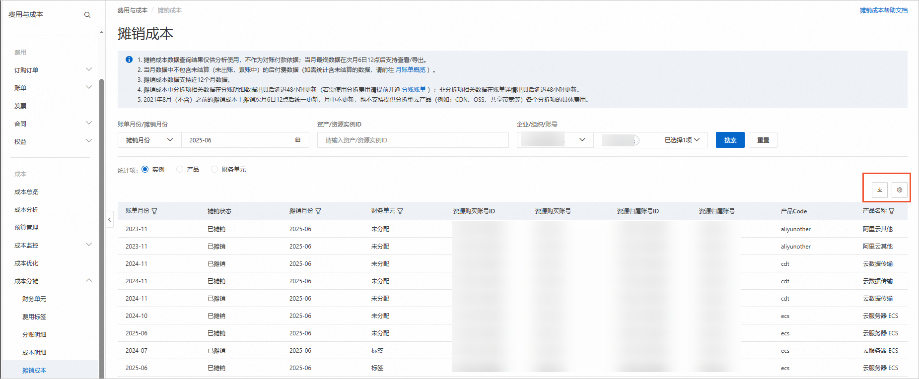Click the info icon in the notice box
This screenshot has height=379, width=919.
point(129,60)
